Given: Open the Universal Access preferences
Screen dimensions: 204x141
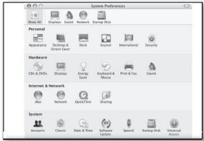Looking at the screenshot, I should pos(174,127).
